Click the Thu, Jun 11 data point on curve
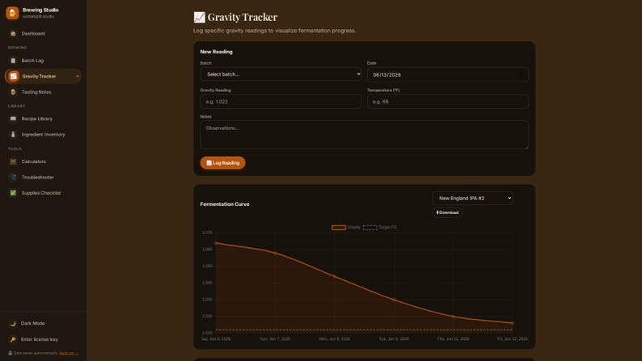The height and width of the screenshot is (361, 642). [x=453, y=317]
